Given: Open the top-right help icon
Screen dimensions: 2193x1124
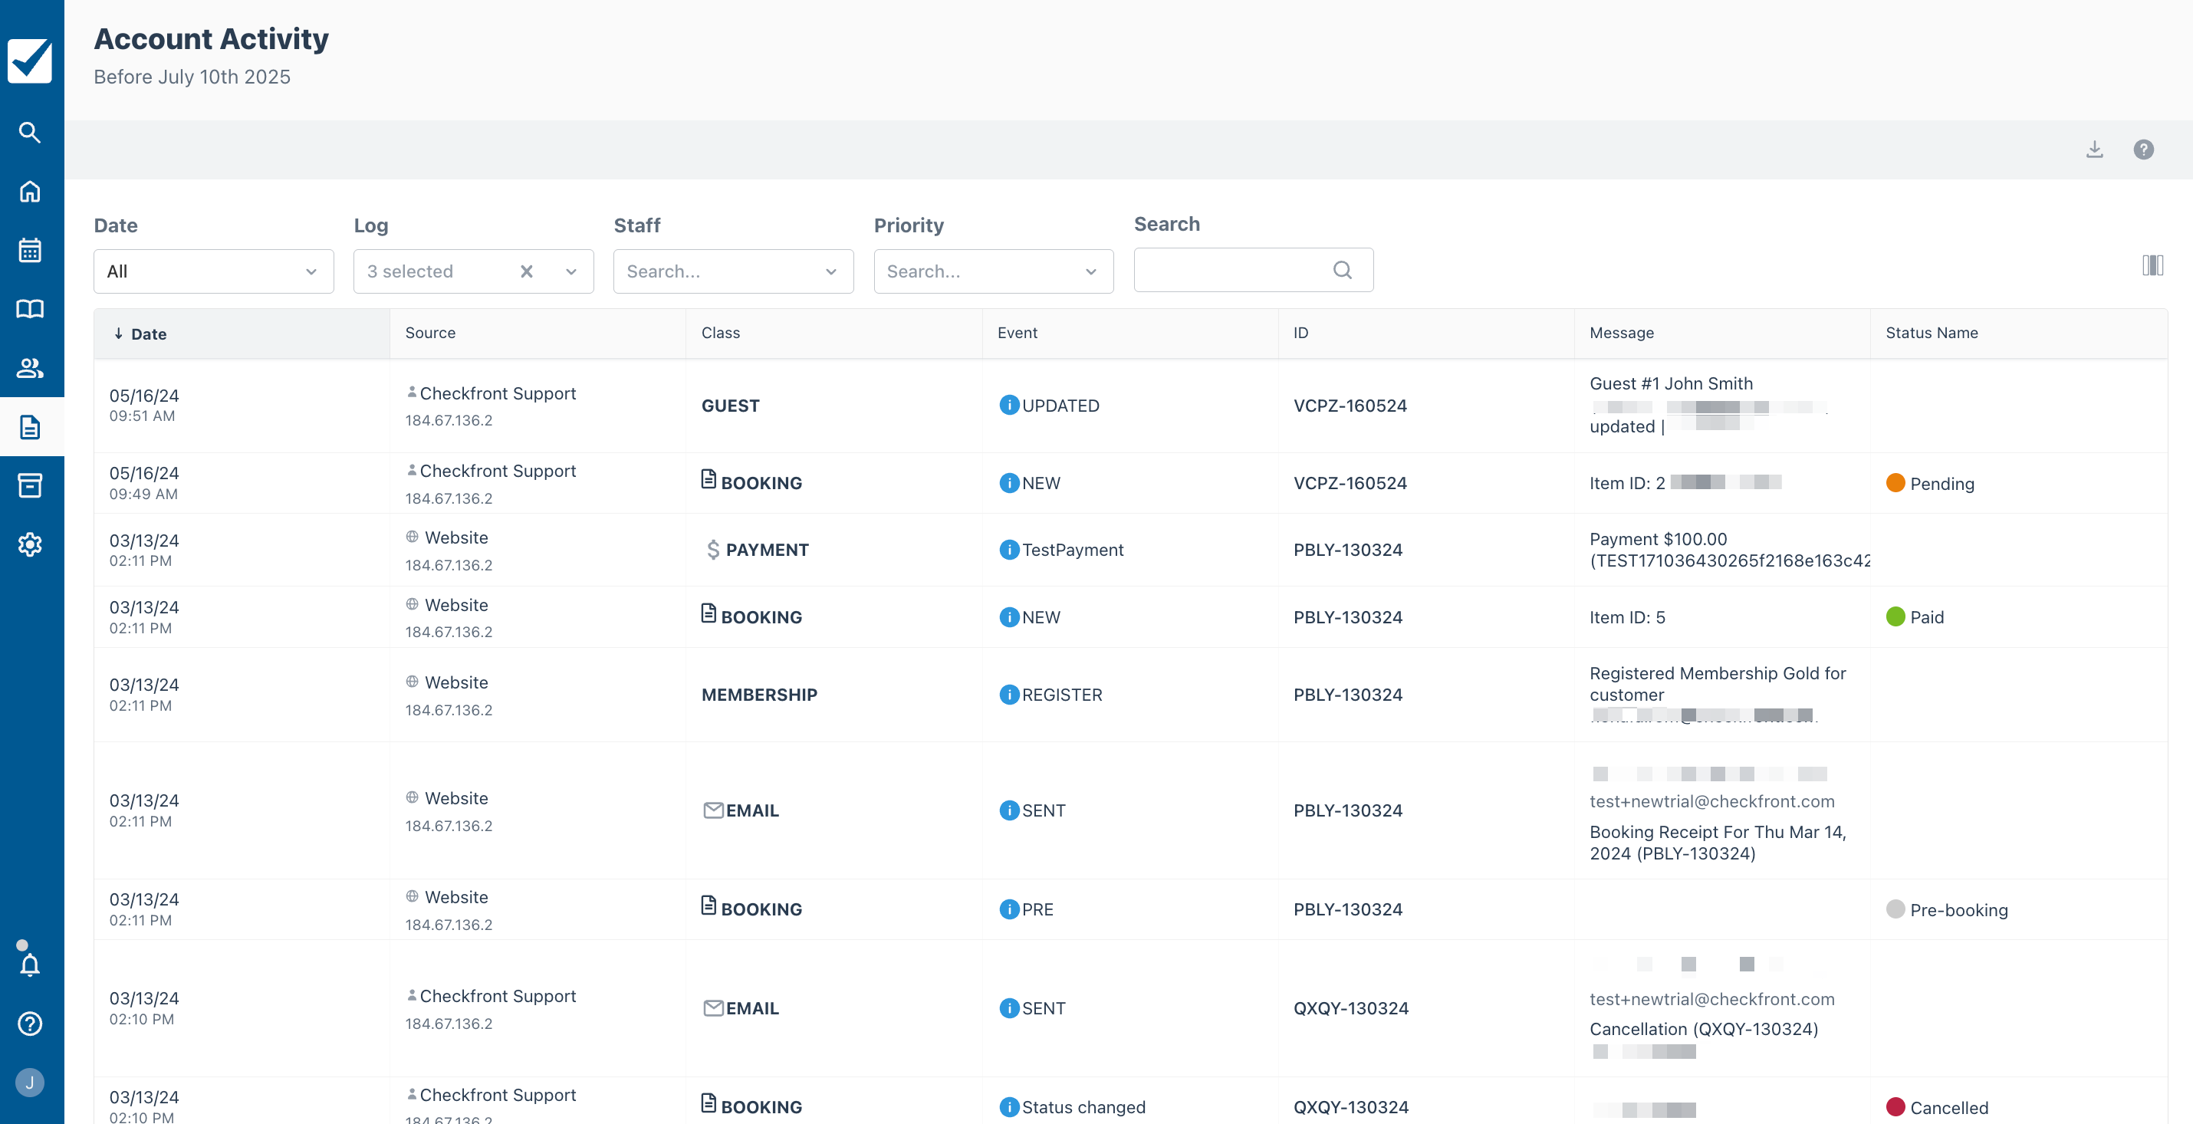Looking at the screenshot, I should [2142, 150].
